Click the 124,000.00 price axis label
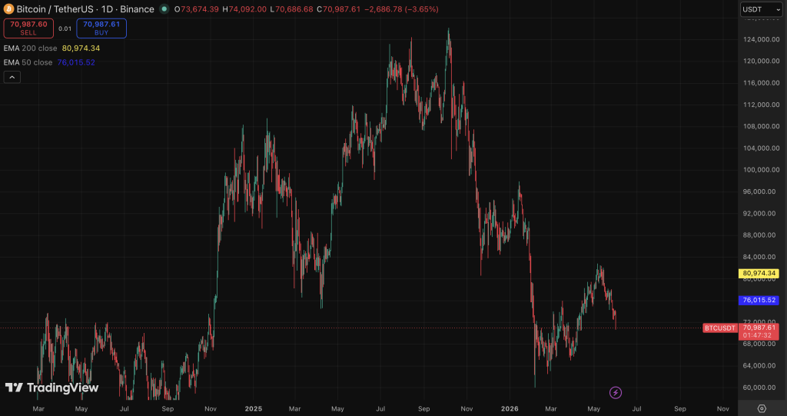This screenshot has width=787, height=416. pyautogui.click(x=762, y=39)
